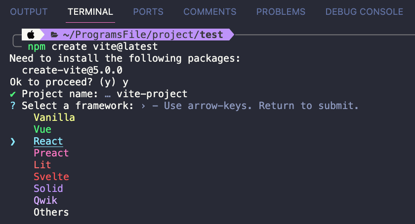Click the folder icon in path segment

[x=54, y=35]
